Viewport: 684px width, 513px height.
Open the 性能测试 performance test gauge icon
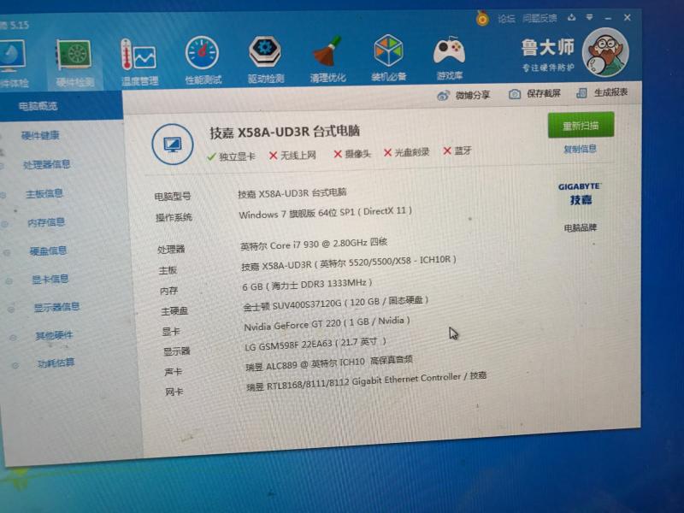202,53
